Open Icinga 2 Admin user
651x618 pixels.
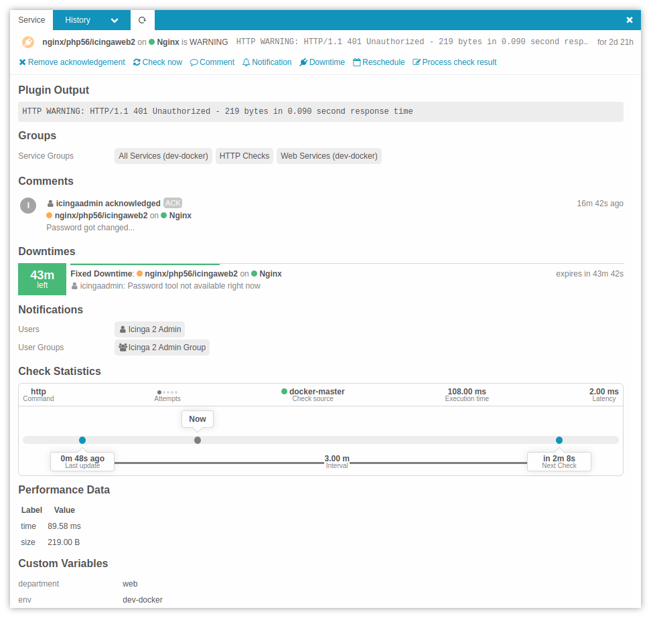coord(150,329)
